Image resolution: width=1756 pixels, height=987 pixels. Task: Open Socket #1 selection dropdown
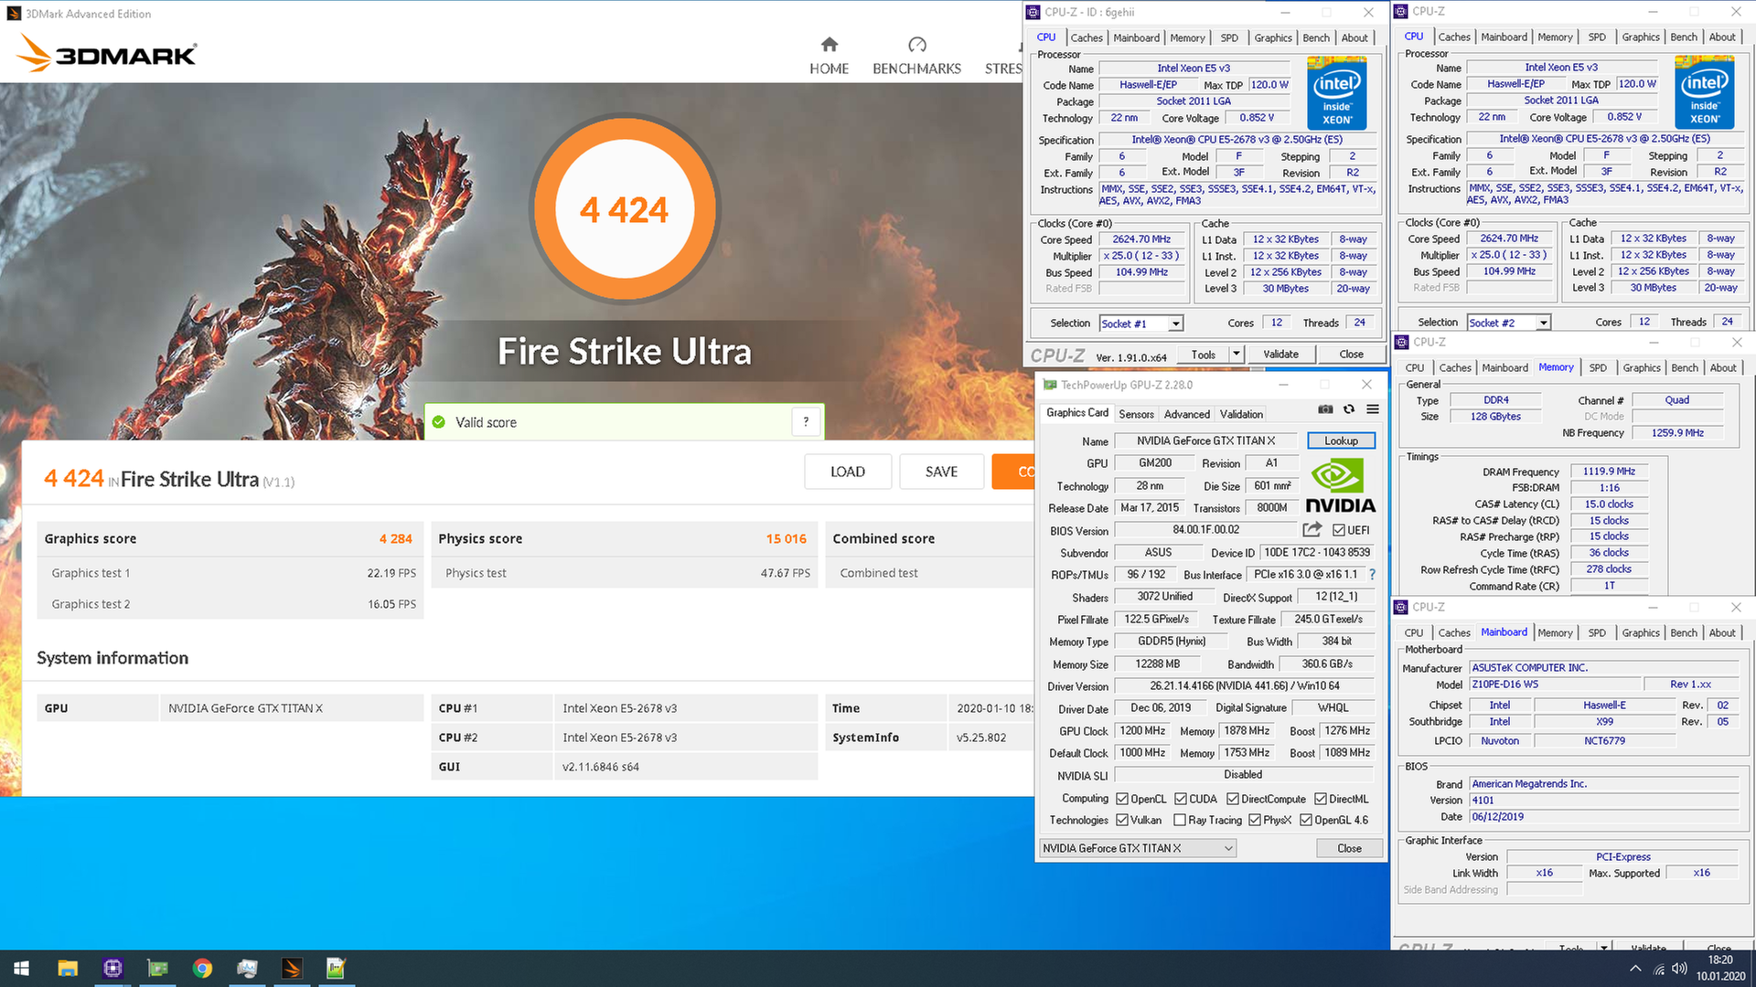coord(1141,324)
